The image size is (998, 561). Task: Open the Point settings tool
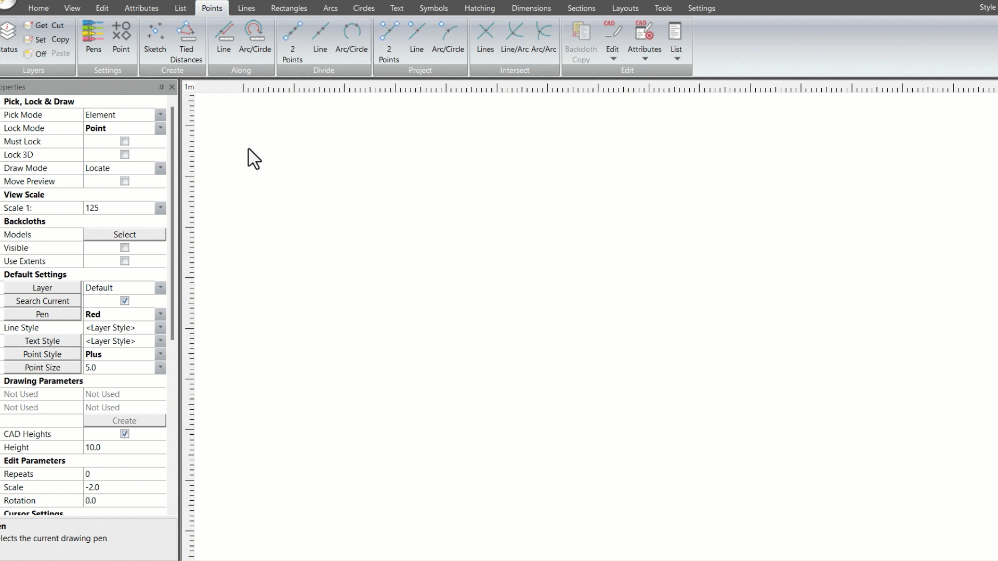coord(121,37)
